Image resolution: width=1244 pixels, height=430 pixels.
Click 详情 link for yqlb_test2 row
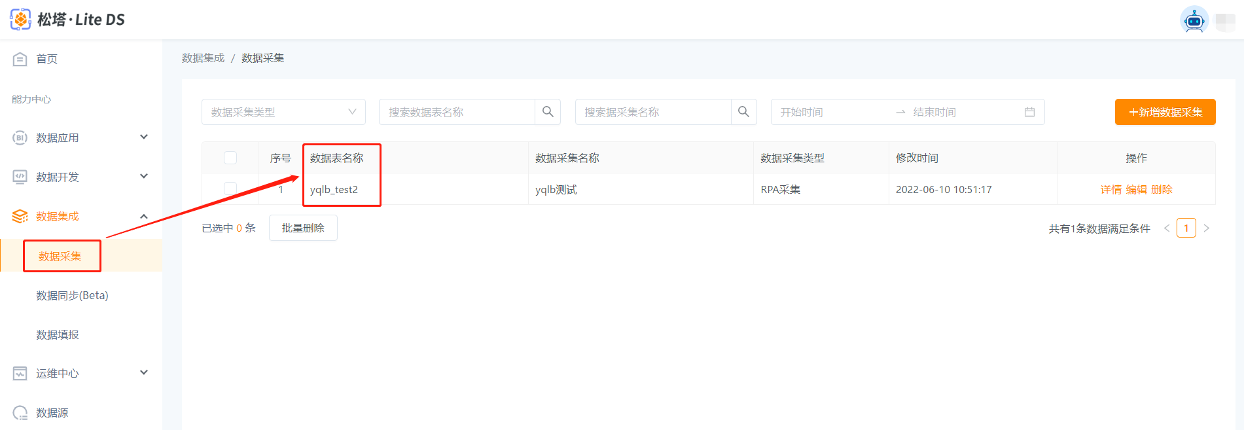click(1111, 189)
